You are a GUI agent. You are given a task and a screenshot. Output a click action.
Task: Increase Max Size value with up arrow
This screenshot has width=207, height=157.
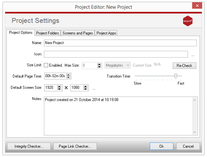pyautogui.click(x=99, y=64)
